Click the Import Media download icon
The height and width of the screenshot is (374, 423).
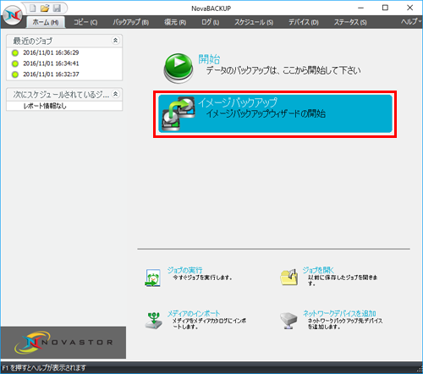[x=154, y=321]
